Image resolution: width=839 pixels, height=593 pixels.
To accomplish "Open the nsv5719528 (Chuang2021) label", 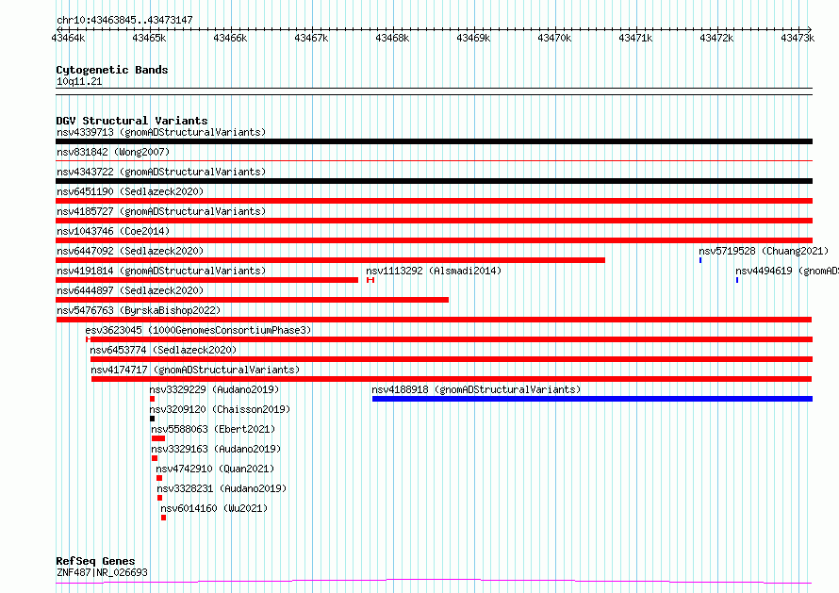I will tap(764, 251).
